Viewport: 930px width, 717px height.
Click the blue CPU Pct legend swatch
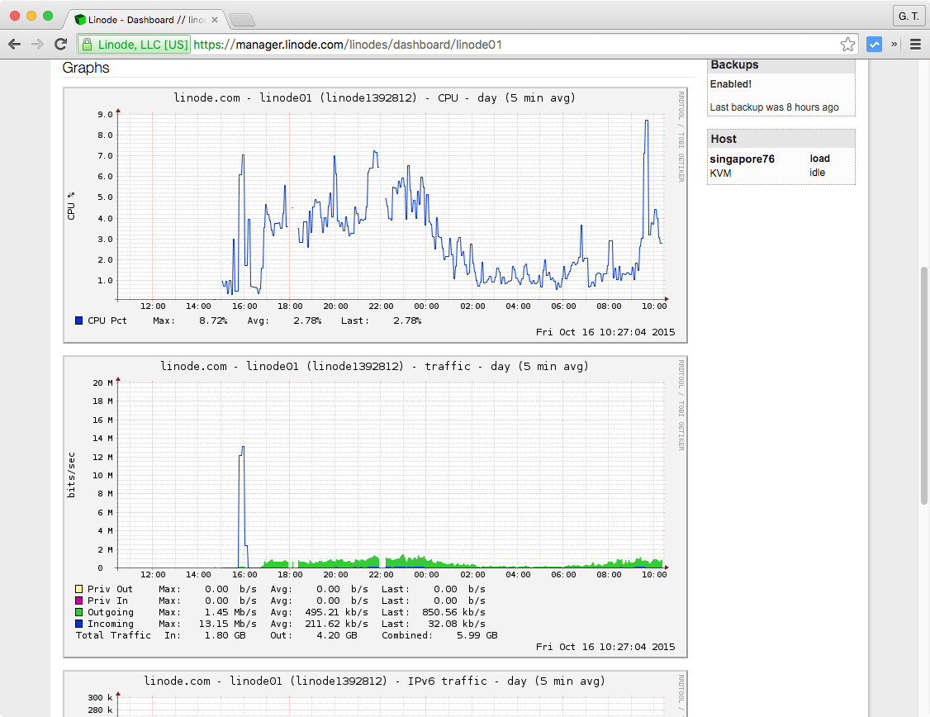(79, 321)
